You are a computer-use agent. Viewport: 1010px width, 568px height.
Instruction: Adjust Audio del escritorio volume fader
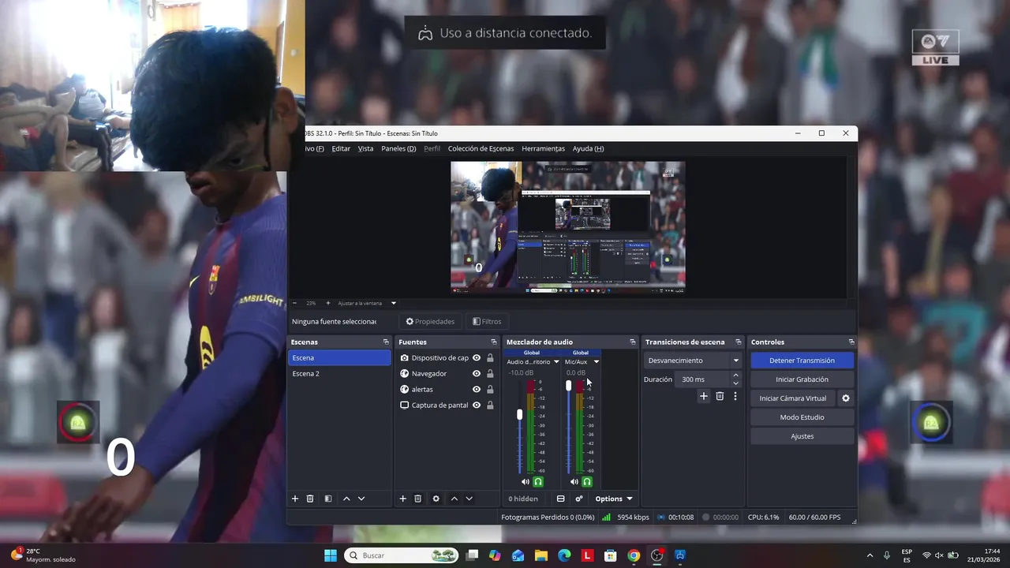tap(519, 414)
